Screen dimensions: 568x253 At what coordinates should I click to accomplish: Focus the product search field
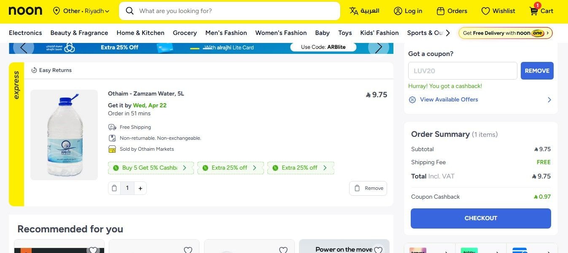(x=229, y=11)
